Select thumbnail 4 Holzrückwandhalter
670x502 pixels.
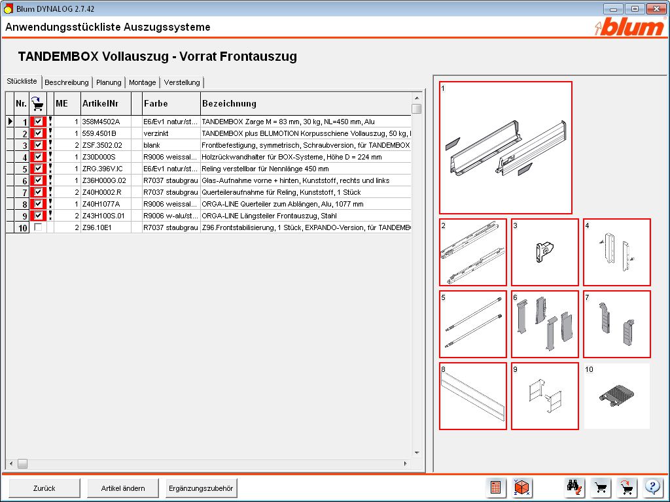click(616, 252)
